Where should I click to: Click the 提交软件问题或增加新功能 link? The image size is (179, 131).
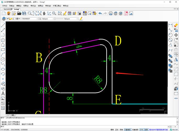(x=159, y=129)
